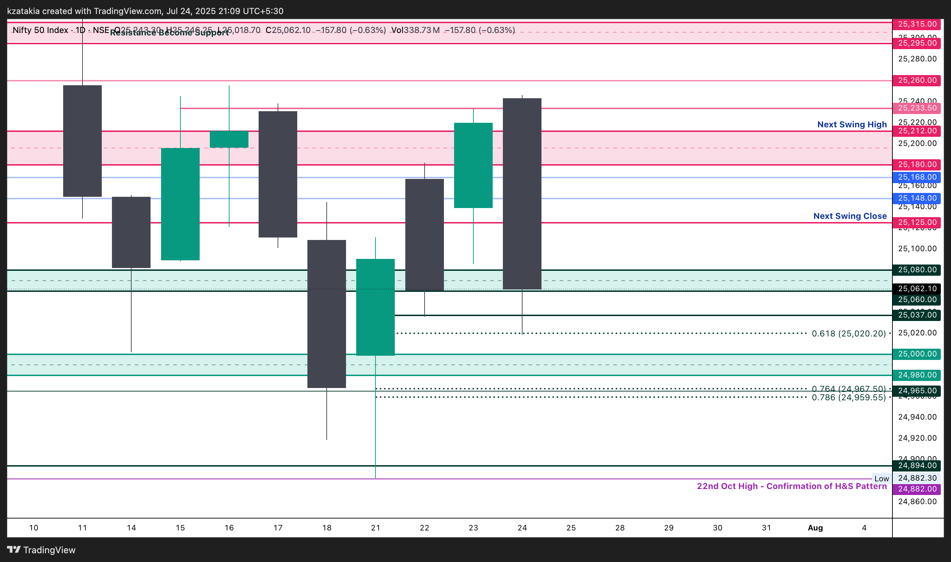Click the purple 24,882.00 price label
The image size is (951, 562).
[917, 489]
